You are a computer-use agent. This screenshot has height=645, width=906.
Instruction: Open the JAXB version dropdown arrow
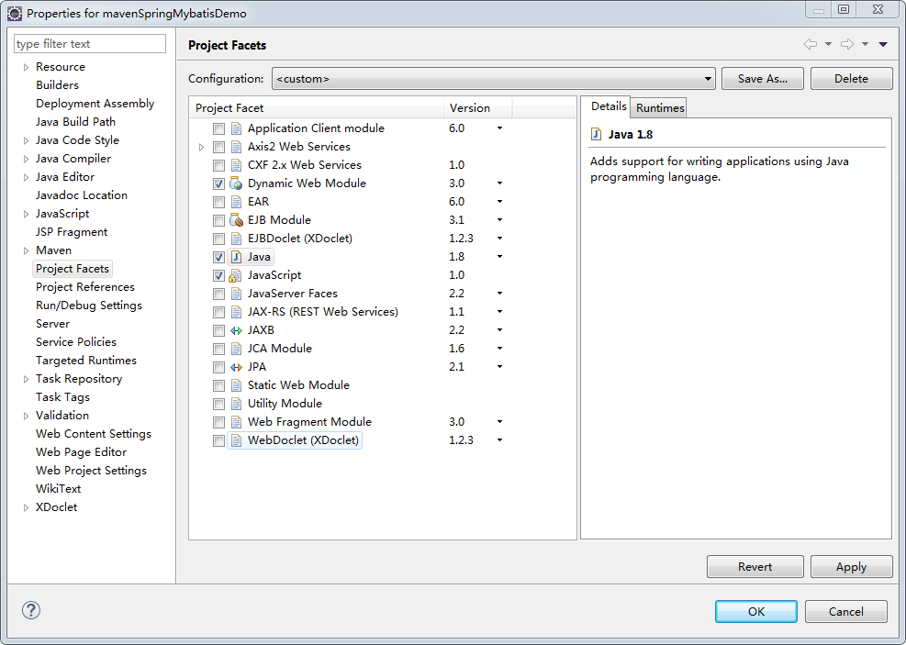point(499,330)
